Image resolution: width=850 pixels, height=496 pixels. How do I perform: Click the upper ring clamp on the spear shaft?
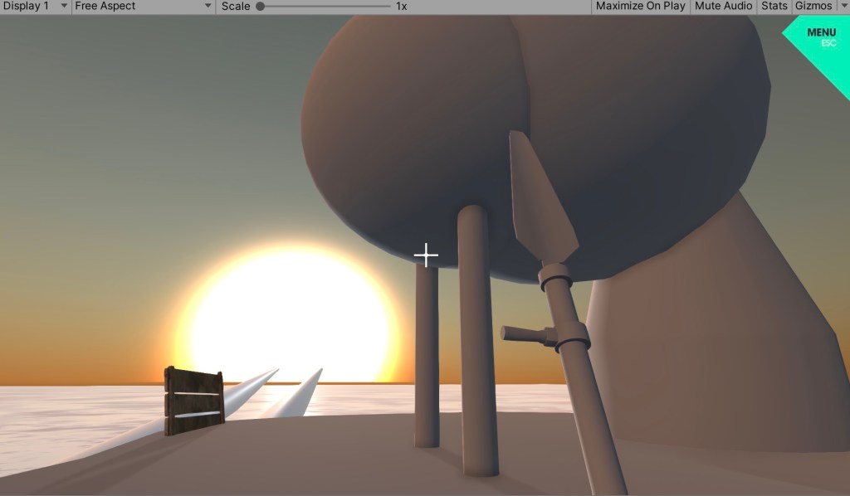(x=555, y=277)
